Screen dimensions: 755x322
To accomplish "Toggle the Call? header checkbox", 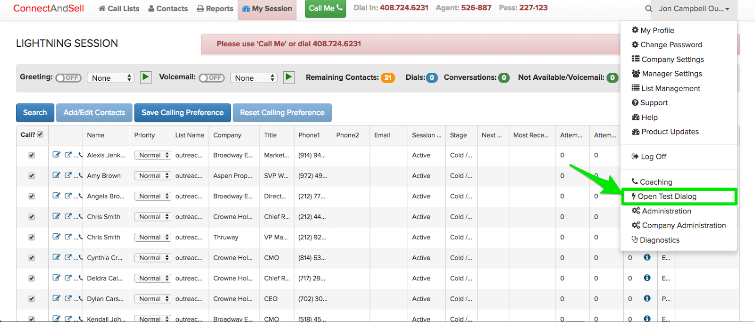I will 40,135.
